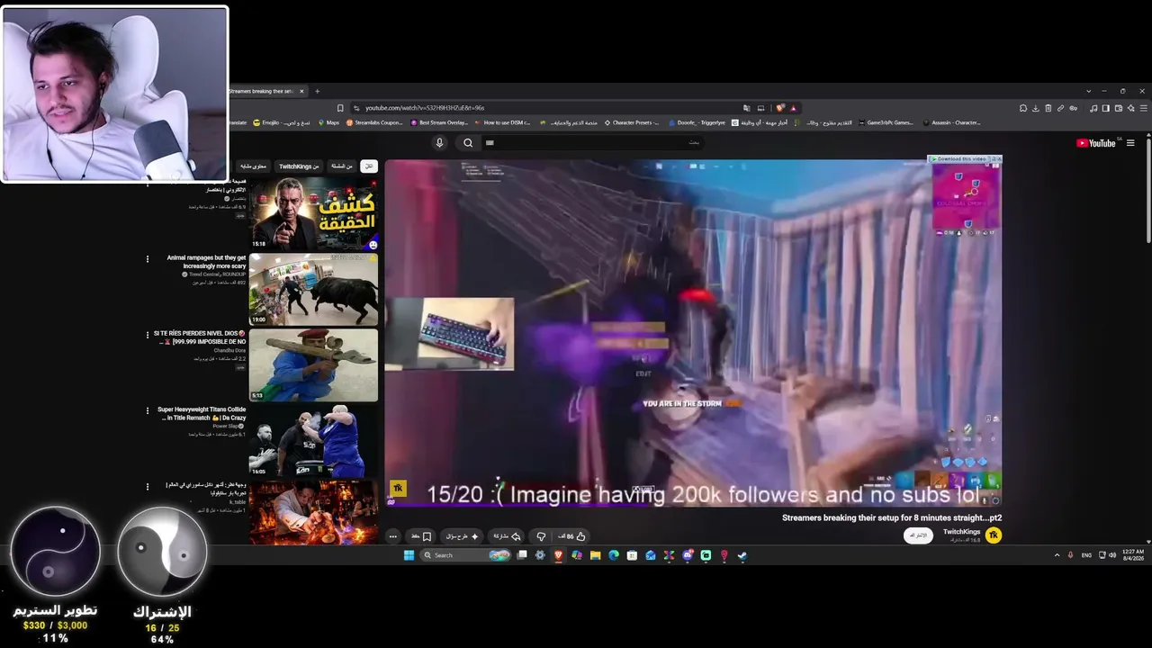Open the 'Streamlabs Coupon' bookmark
Viewport: 1152px width, 648px height.
(x=374, y=122)
